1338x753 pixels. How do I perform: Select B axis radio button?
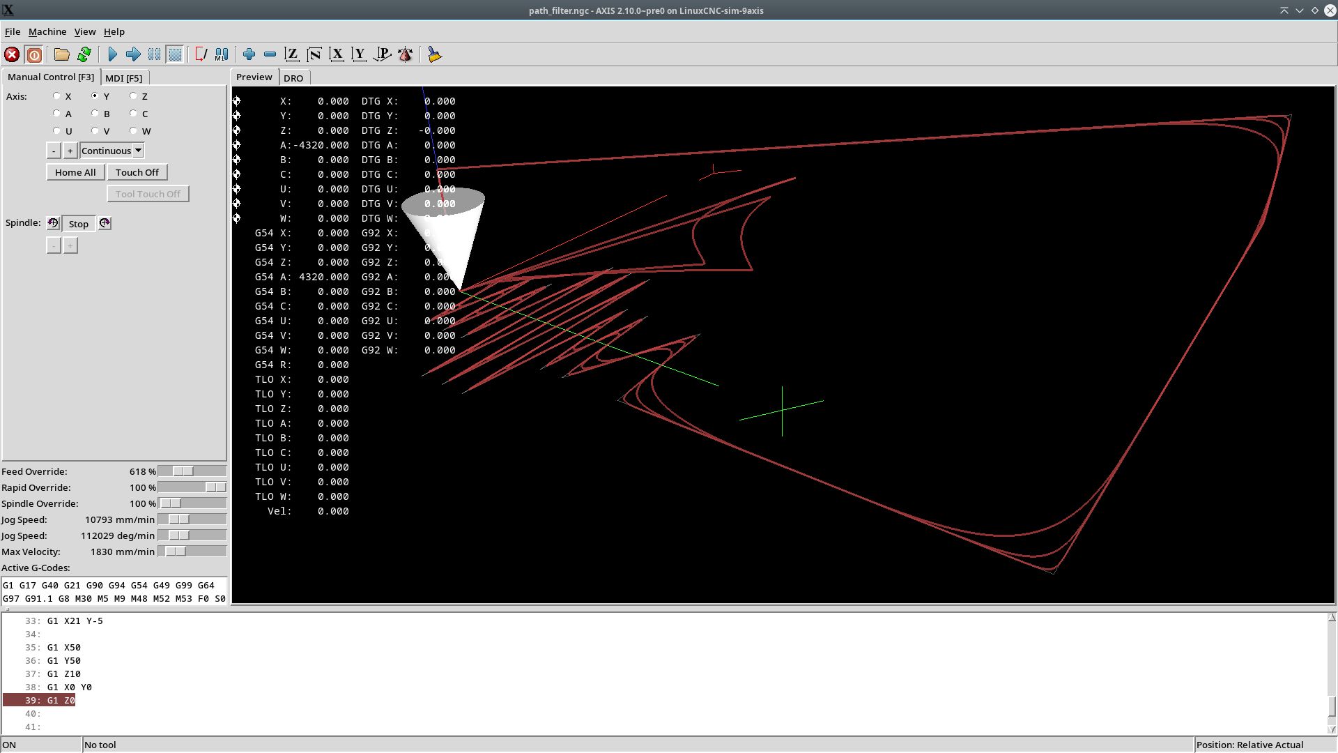click(x=95, y=114)
